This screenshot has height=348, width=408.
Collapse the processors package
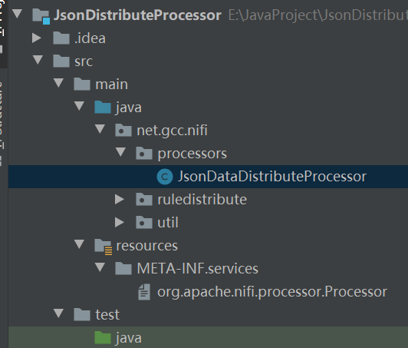[120, 151]
